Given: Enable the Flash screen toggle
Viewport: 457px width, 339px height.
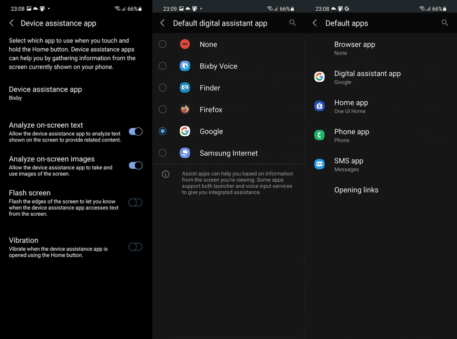Looking at the screenshot, I should tap(136, 202).
